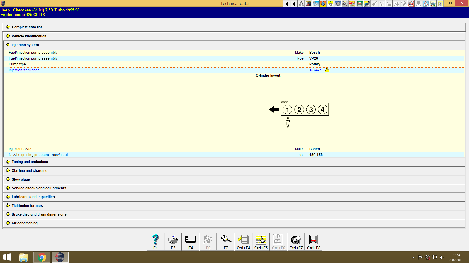Image resolution: width=469 pixels, height=263 pixels.
Task: Click the warning triangle beside injection sequence 1-3-4-2
Action: [x=327, y=70]
